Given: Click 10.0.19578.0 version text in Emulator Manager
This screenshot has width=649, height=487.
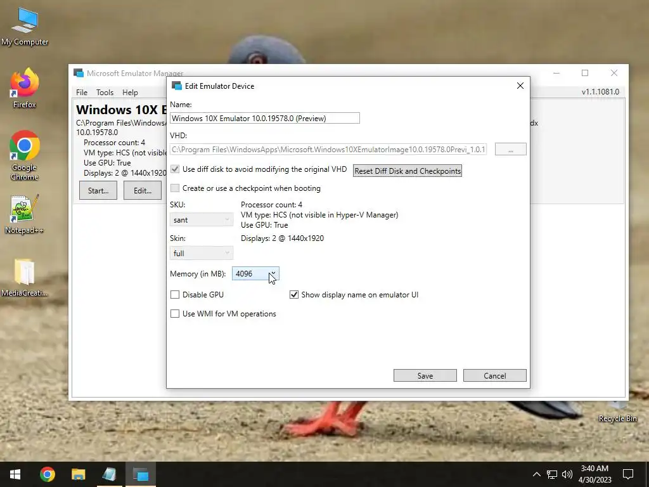Looking at the screenshot, I should (x=97, y=133).
